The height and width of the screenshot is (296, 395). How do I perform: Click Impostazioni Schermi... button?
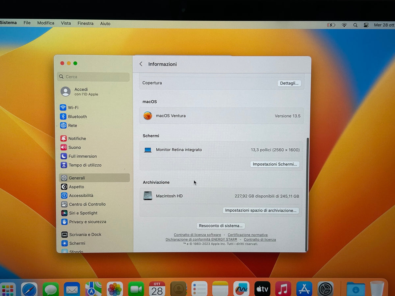(x=275, y=164)
